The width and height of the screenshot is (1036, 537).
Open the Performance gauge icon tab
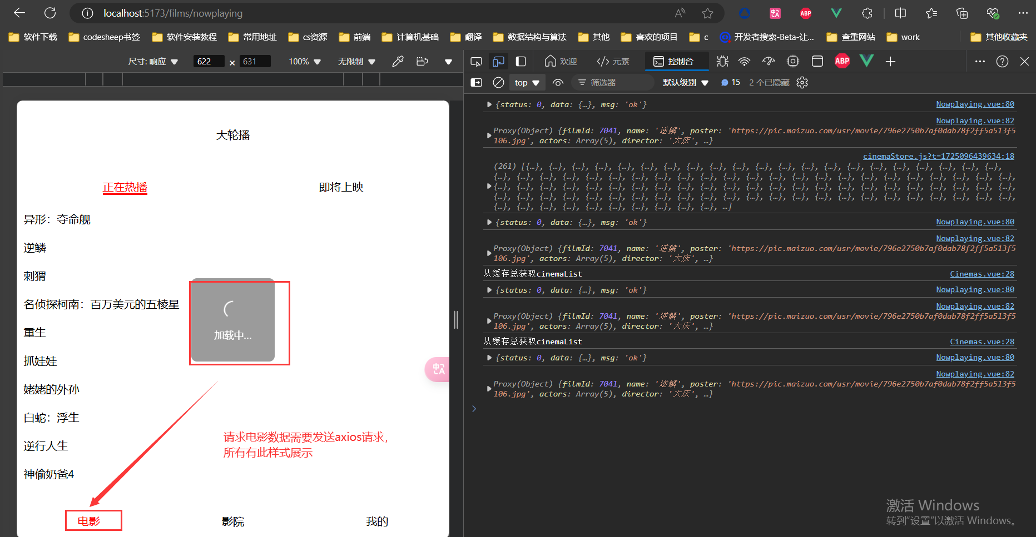click(x=769, y=61)
